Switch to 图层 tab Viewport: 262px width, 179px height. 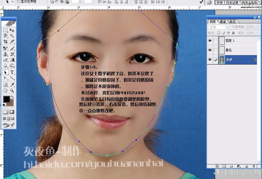tap(213, 22)
